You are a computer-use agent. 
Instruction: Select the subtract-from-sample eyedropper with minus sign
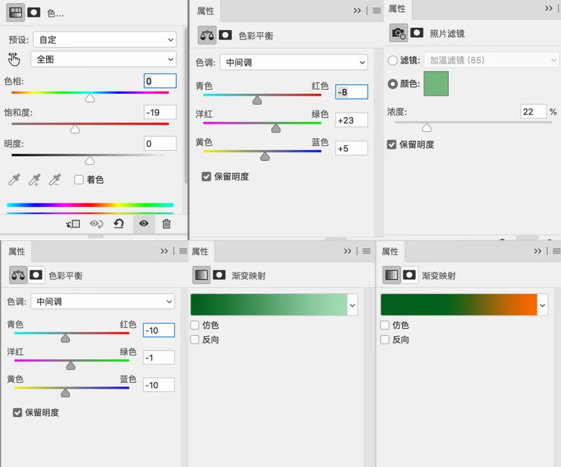(x=55, y=180)
